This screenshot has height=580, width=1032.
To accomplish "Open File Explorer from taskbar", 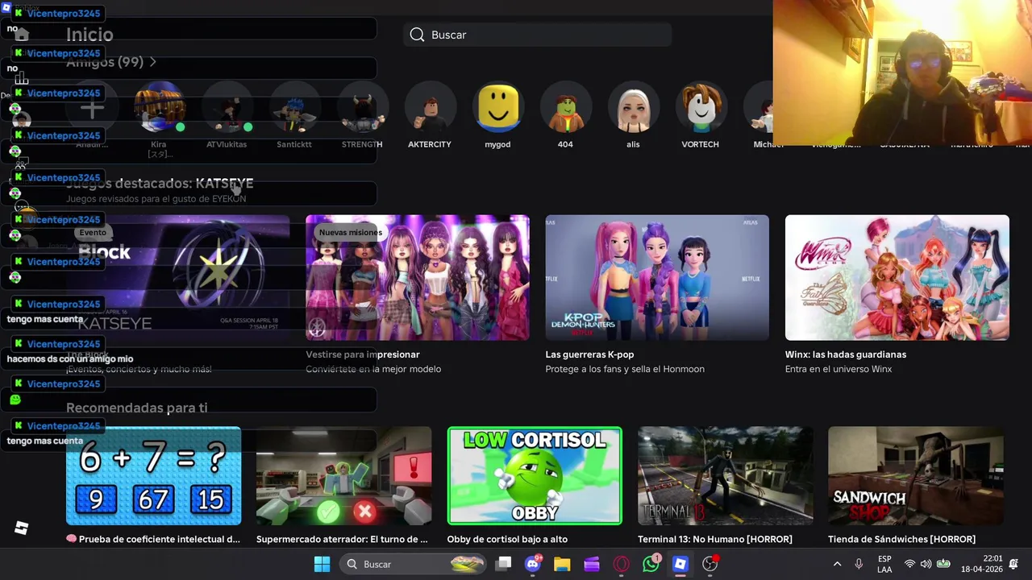I will pos(562,564).
